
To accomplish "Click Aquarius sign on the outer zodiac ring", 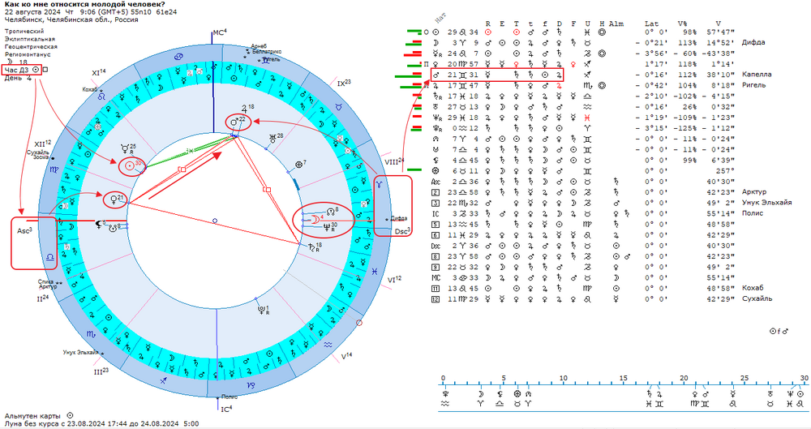I will 328,345.
